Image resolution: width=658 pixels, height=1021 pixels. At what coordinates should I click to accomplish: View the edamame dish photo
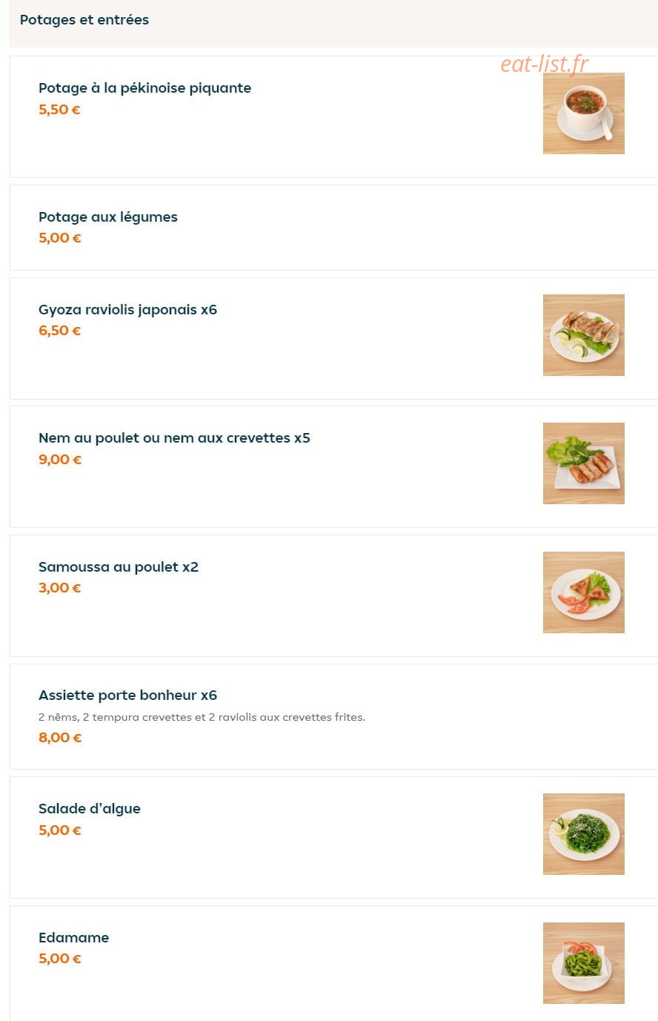pos(584,963)
